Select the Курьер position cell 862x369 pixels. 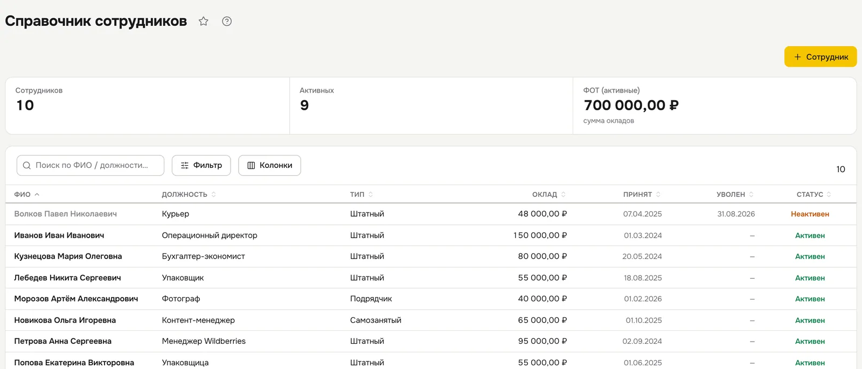click(176, 214)
